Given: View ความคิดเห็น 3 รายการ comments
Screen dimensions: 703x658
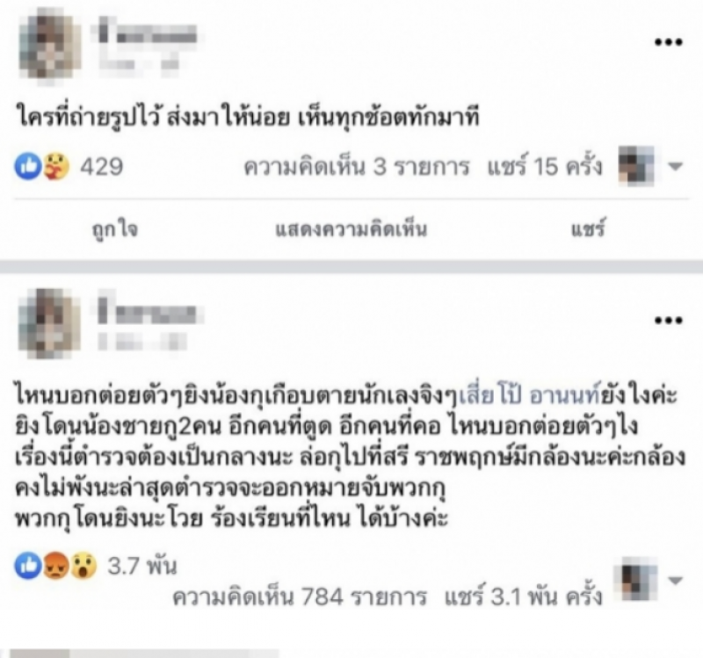Looking at the screenshot, I should [357, 167].
